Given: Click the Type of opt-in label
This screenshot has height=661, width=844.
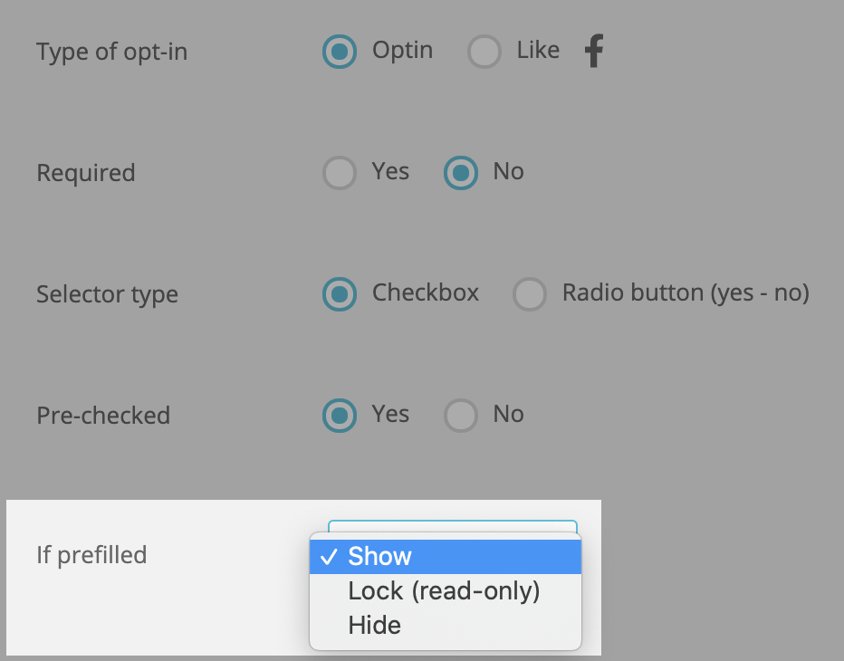Looking at the screenshot, I should [x=111, y=52].
